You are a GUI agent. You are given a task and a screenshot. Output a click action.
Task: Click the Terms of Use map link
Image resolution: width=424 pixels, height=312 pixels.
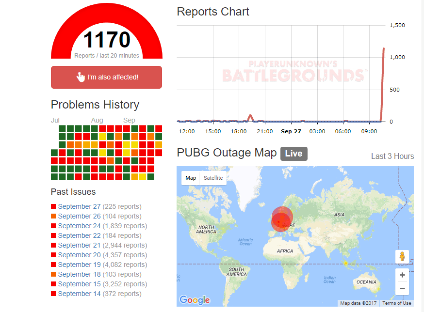396,303
